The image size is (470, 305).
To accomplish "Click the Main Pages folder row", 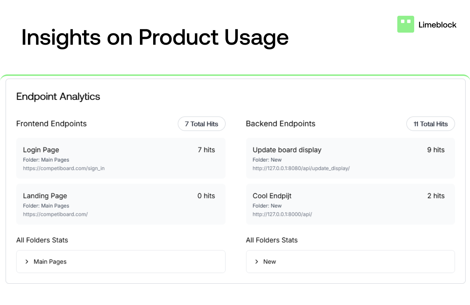I will click(x=121, y=262).
